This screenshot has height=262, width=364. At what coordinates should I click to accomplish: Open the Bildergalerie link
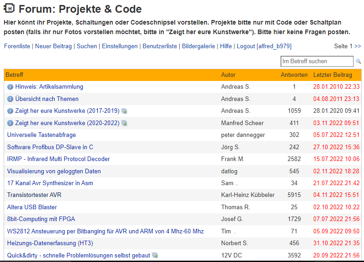(x=198, y=46)
